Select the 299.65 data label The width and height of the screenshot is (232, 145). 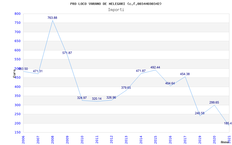(214, 102)
